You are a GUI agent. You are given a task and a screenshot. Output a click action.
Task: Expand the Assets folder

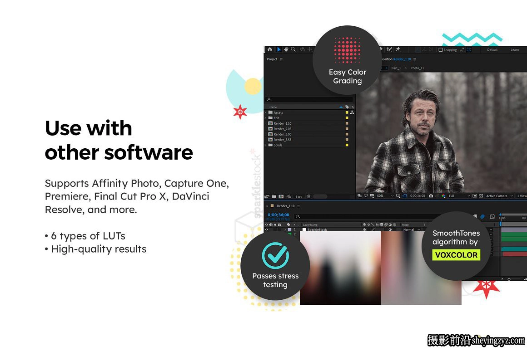pyautogui.click(x=265, y=113)
